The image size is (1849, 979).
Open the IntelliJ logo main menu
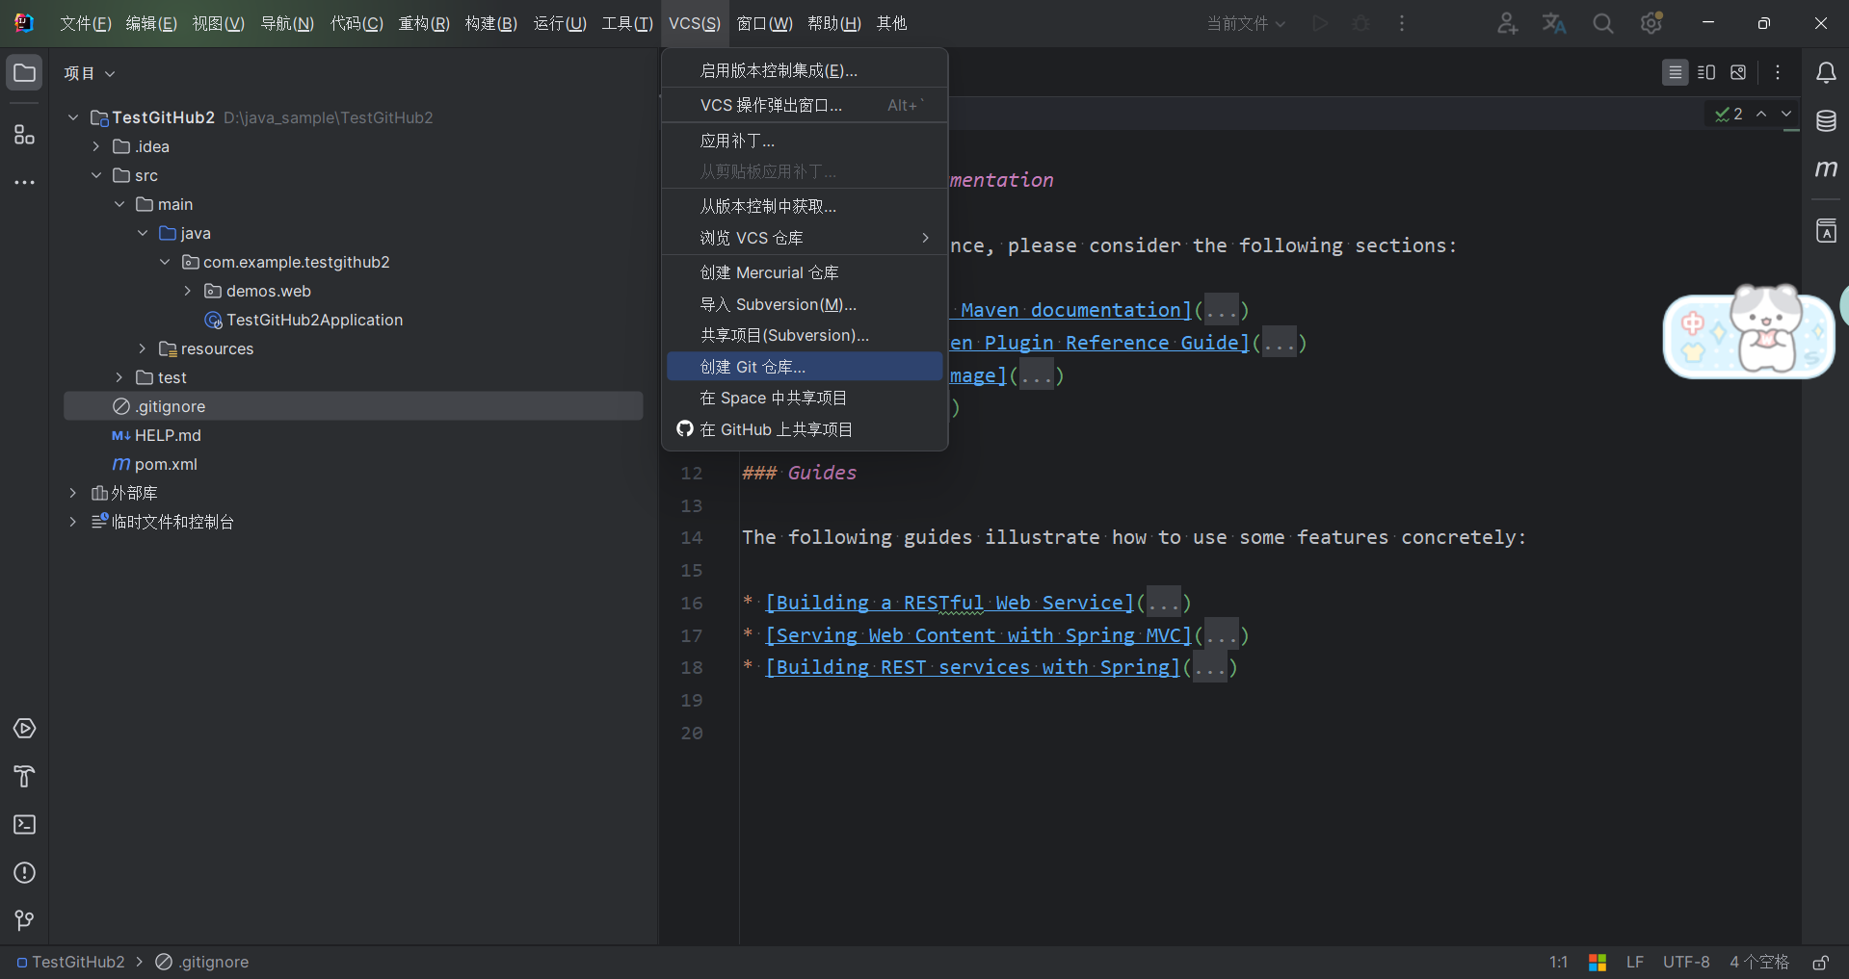click(x=25, y=23)
